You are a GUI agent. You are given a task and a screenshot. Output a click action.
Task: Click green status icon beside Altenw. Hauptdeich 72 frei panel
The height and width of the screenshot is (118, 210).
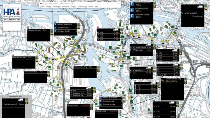point(155,3)
